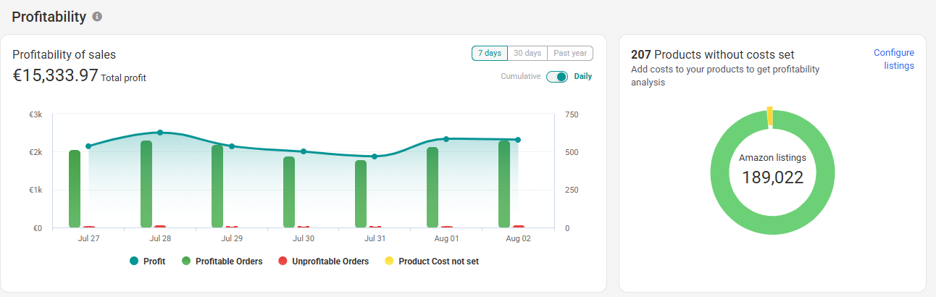Image resolution: width=936 pixels, height=297 pixels.
Task: Select the 7 days range tab
Action: pos(489,53)
